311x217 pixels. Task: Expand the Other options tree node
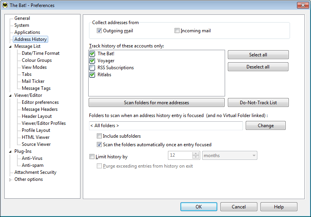click(x=10, y=180)
